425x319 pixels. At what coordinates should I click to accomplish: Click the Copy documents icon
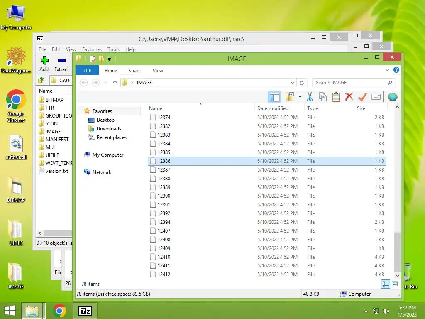pyautogui.click(x=323, y=96)
